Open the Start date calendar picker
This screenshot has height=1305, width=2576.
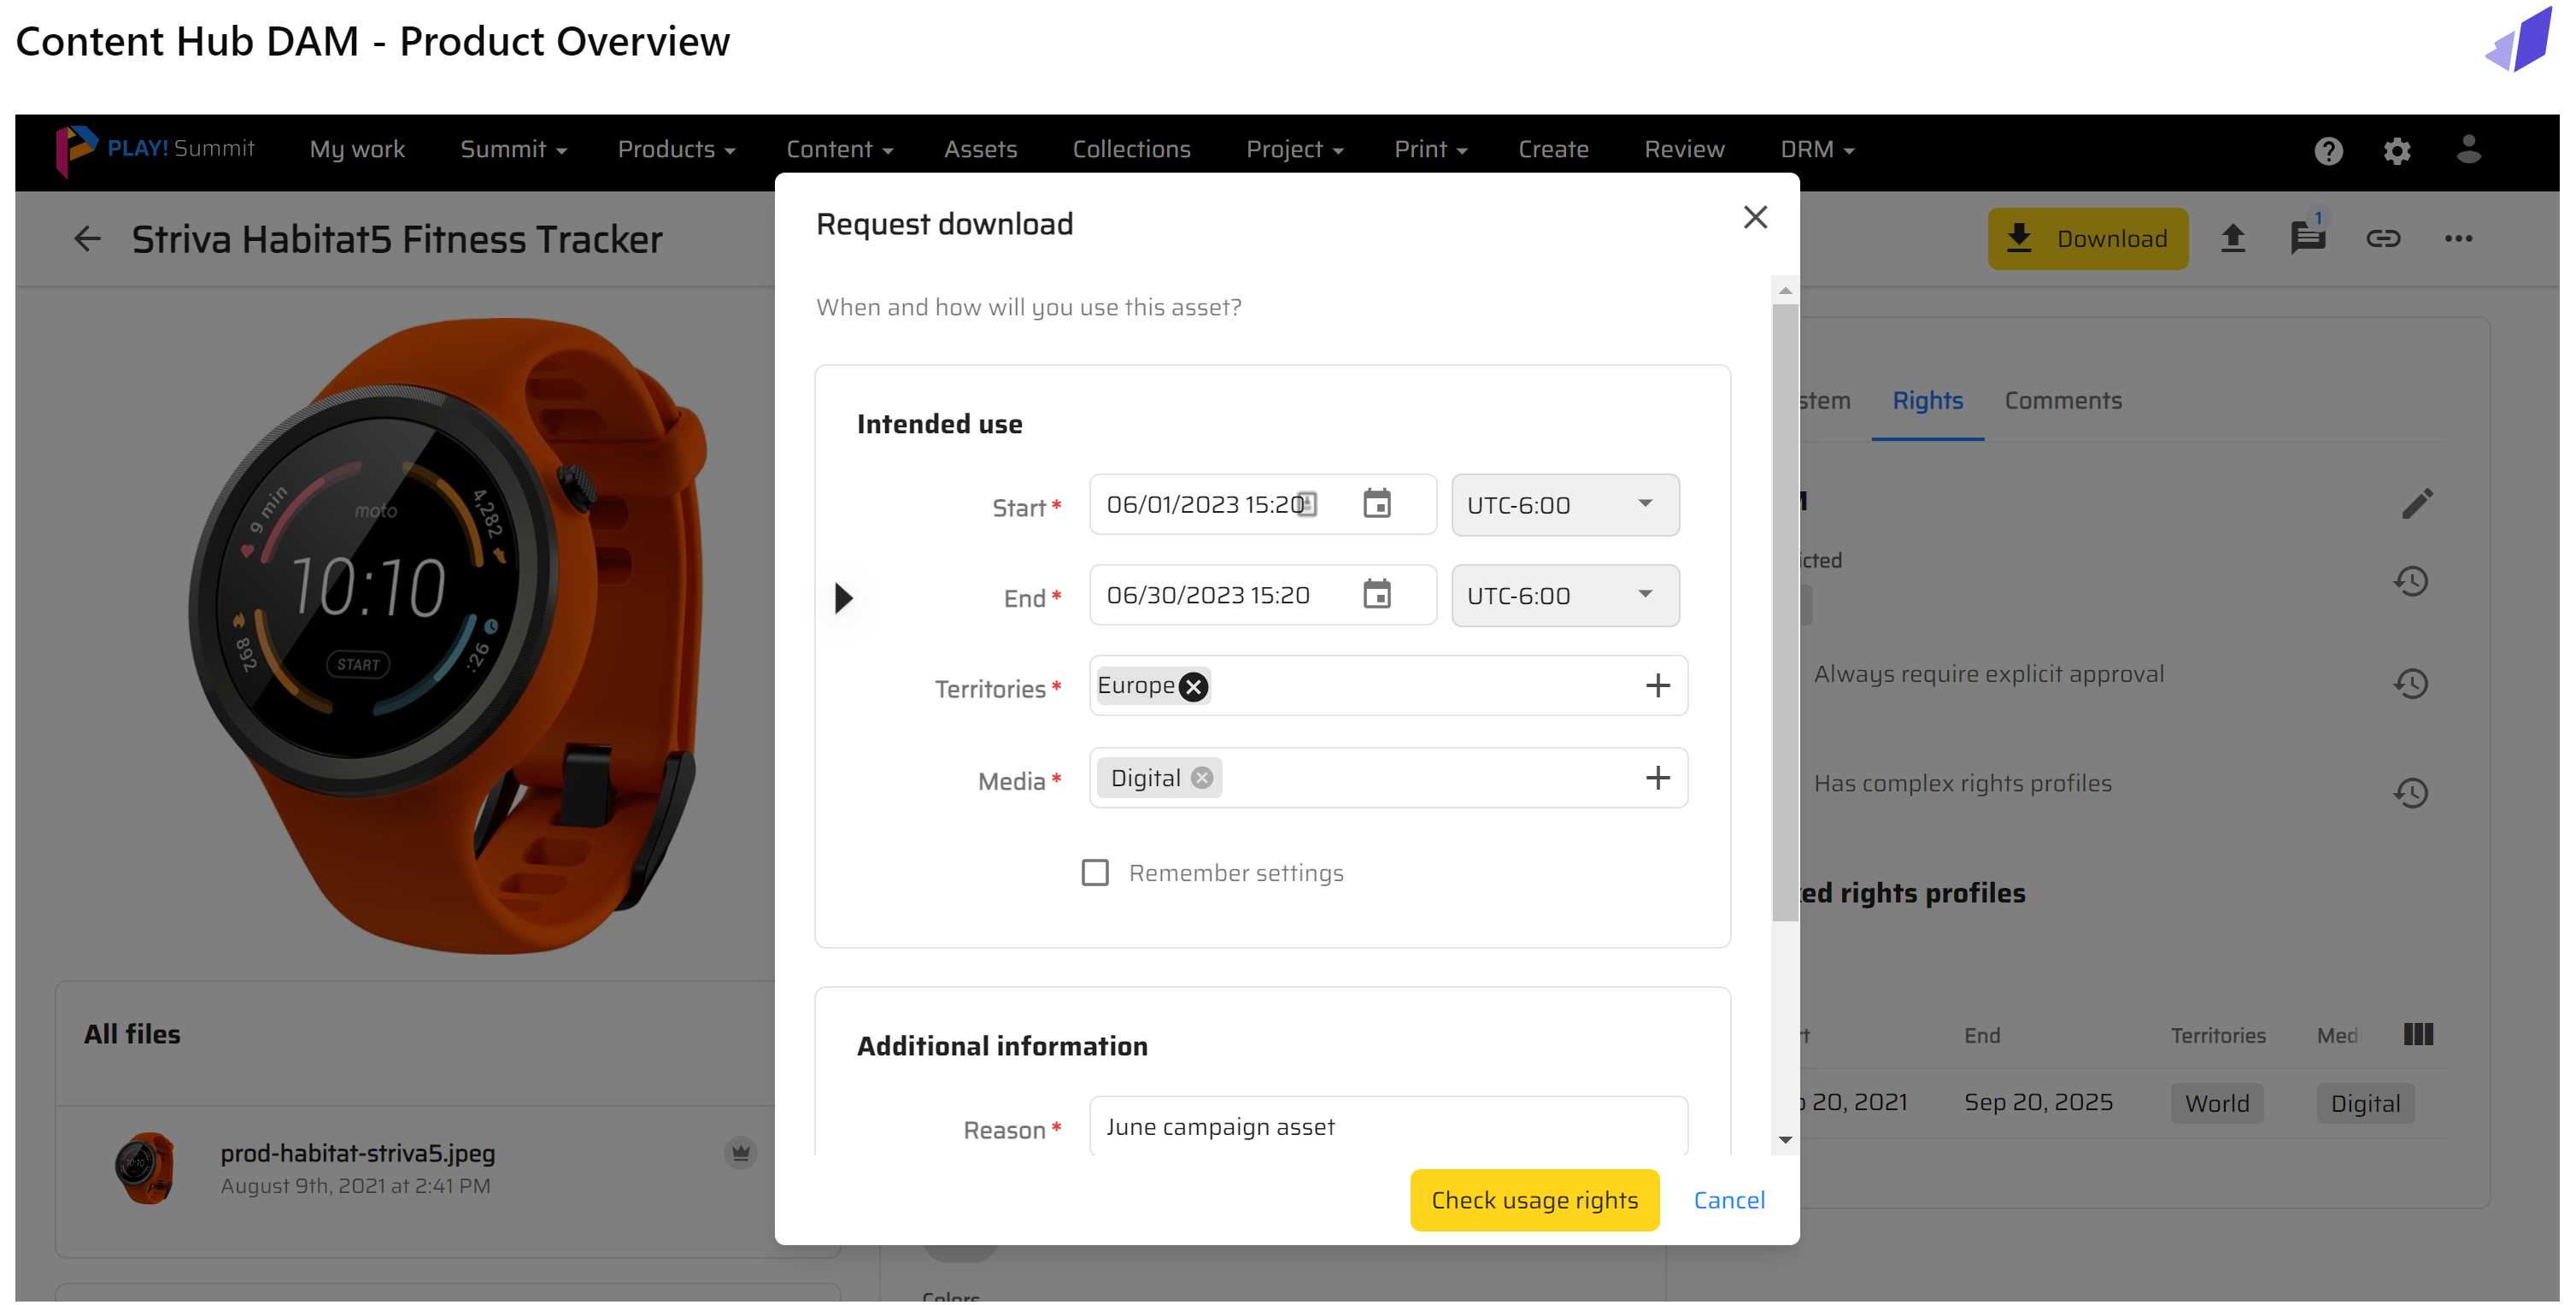coord(1376,504)
